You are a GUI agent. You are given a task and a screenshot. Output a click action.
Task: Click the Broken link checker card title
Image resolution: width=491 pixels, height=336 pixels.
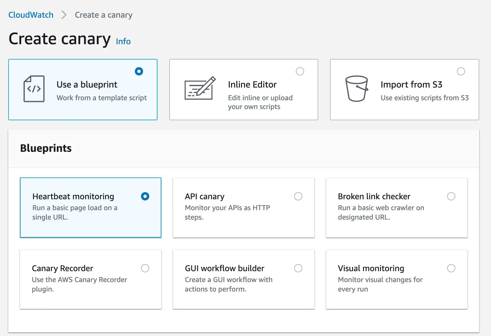374,196
